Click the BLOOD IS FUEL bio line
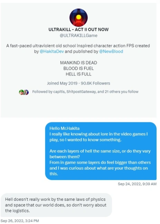Viewport: 160px width, 224px height. pyautogui.click(x=78, y=68)
